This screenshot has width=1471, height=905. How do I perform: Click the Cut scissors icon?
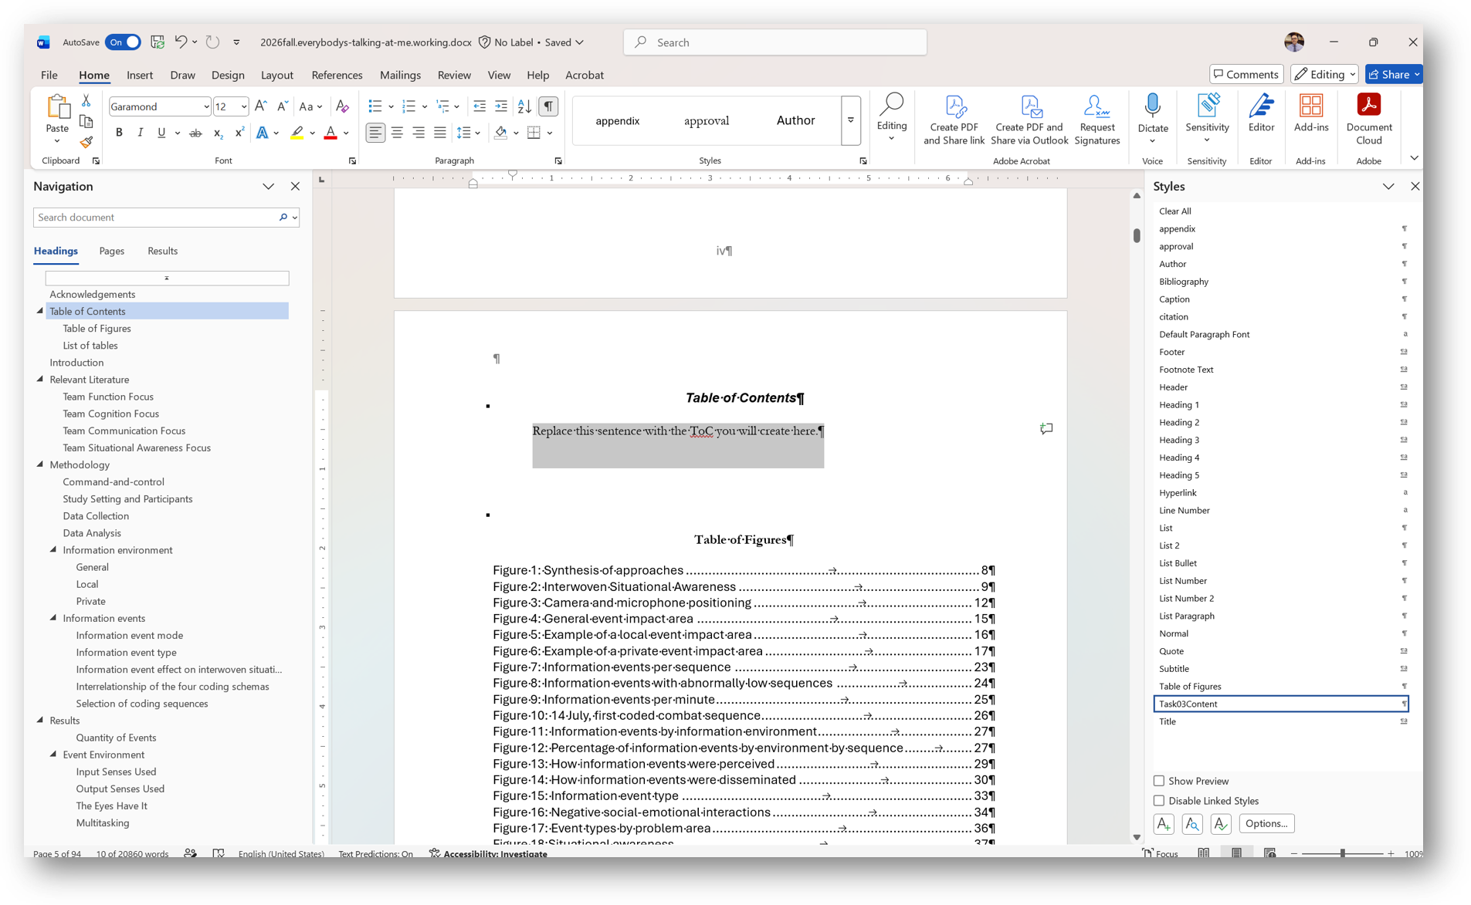[86, 101]
